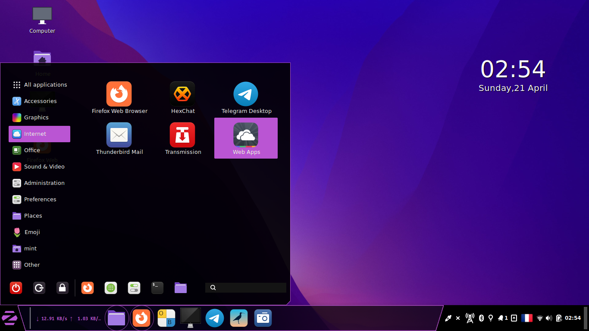
Task: Open the screenshot camera tool on the taskbar
Action: pyautogui.click(x=263, y=319)
